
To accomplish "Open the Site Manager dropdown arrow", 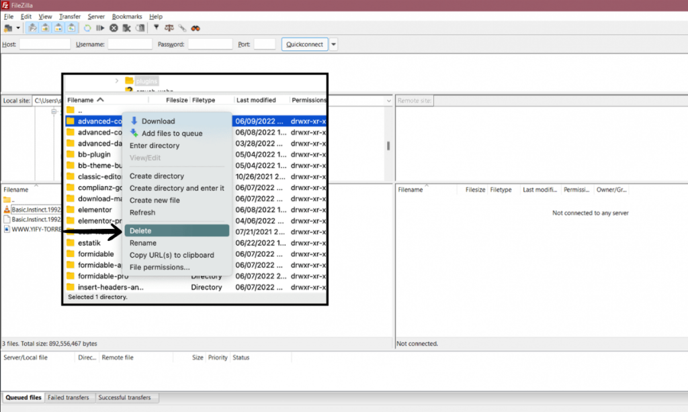I will [x=18, y=28].
